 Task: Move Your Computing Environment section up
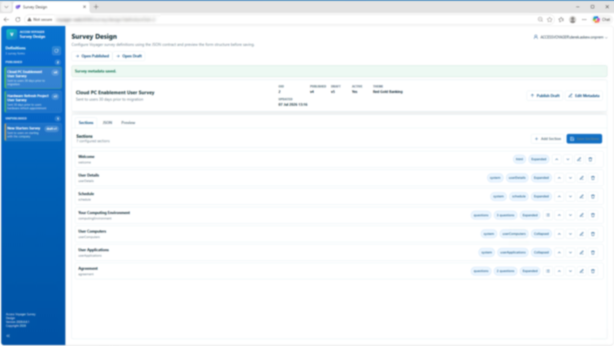559,215
